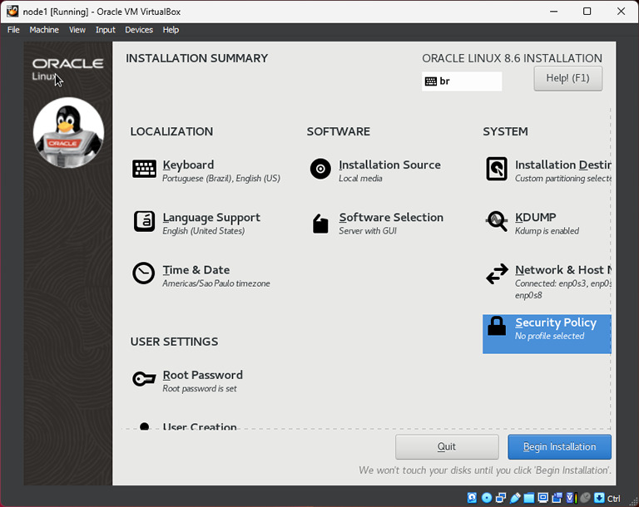Click the VirtualBox USB status icon
This screenshot has width=639, height=507.
(x=515, y=498)
